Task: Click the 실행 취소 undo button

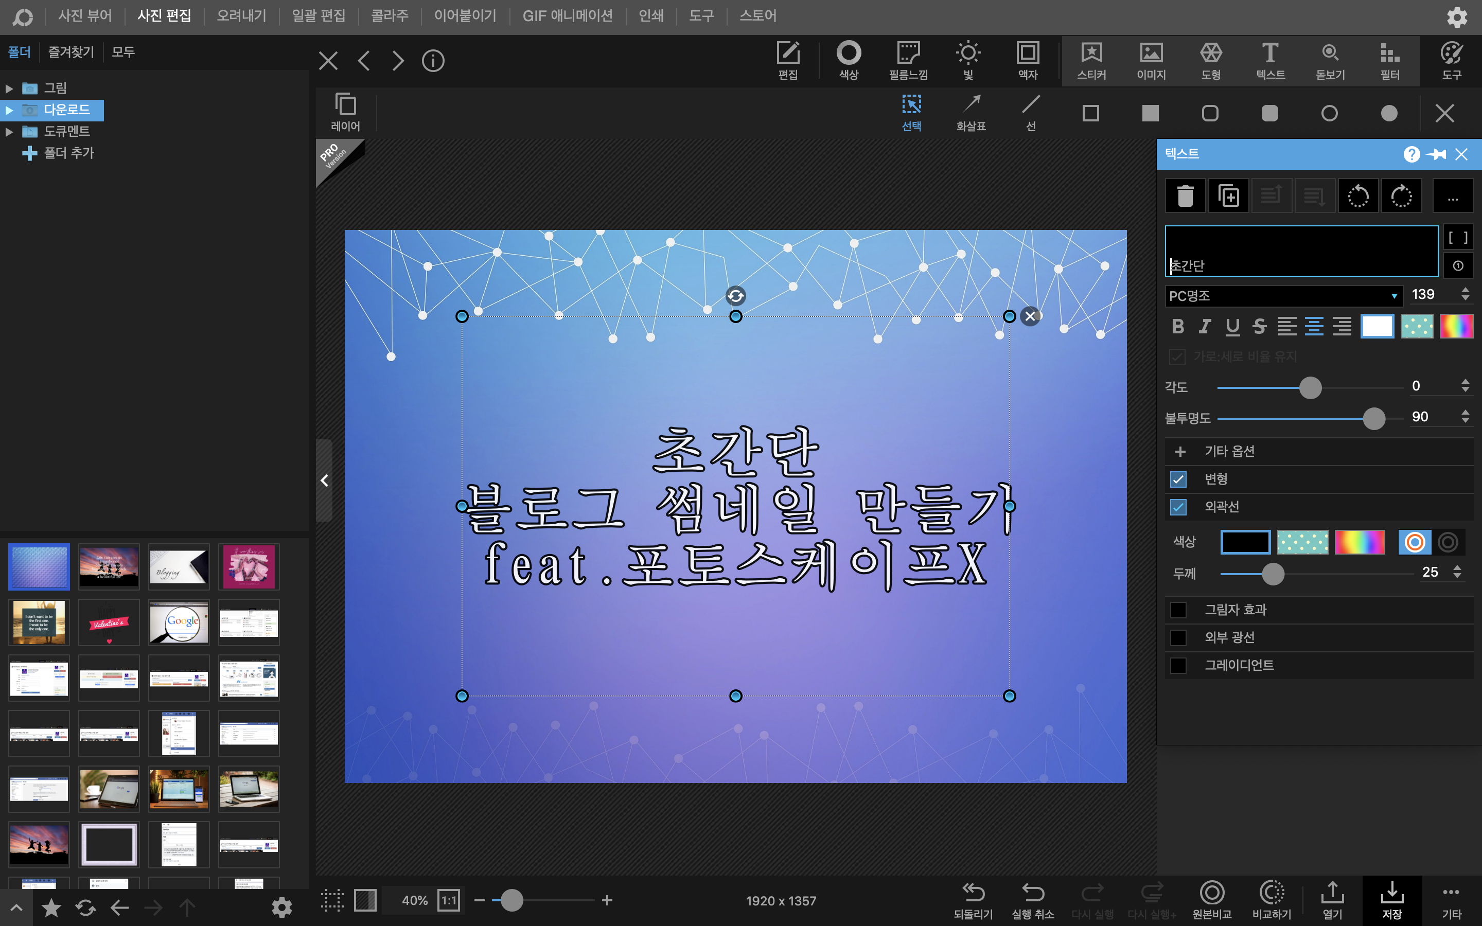Action: click(1032, 899)
